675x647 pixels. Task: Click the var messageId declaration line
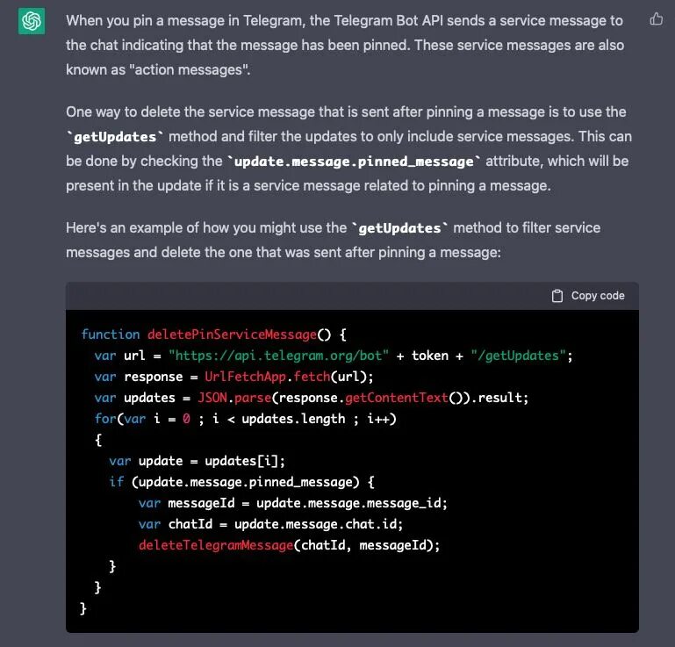[x=292, y=503]
